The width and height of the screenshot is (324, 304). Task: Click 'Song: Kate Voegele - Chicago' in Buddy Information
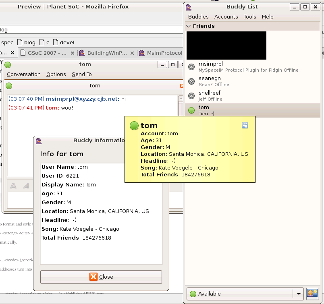click(x=80, y=229)
